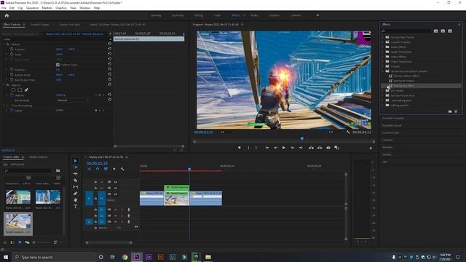Open the Blend Mode Normal dropdown
This screenshot has height=262, width=466.
[x=73, y=100]
